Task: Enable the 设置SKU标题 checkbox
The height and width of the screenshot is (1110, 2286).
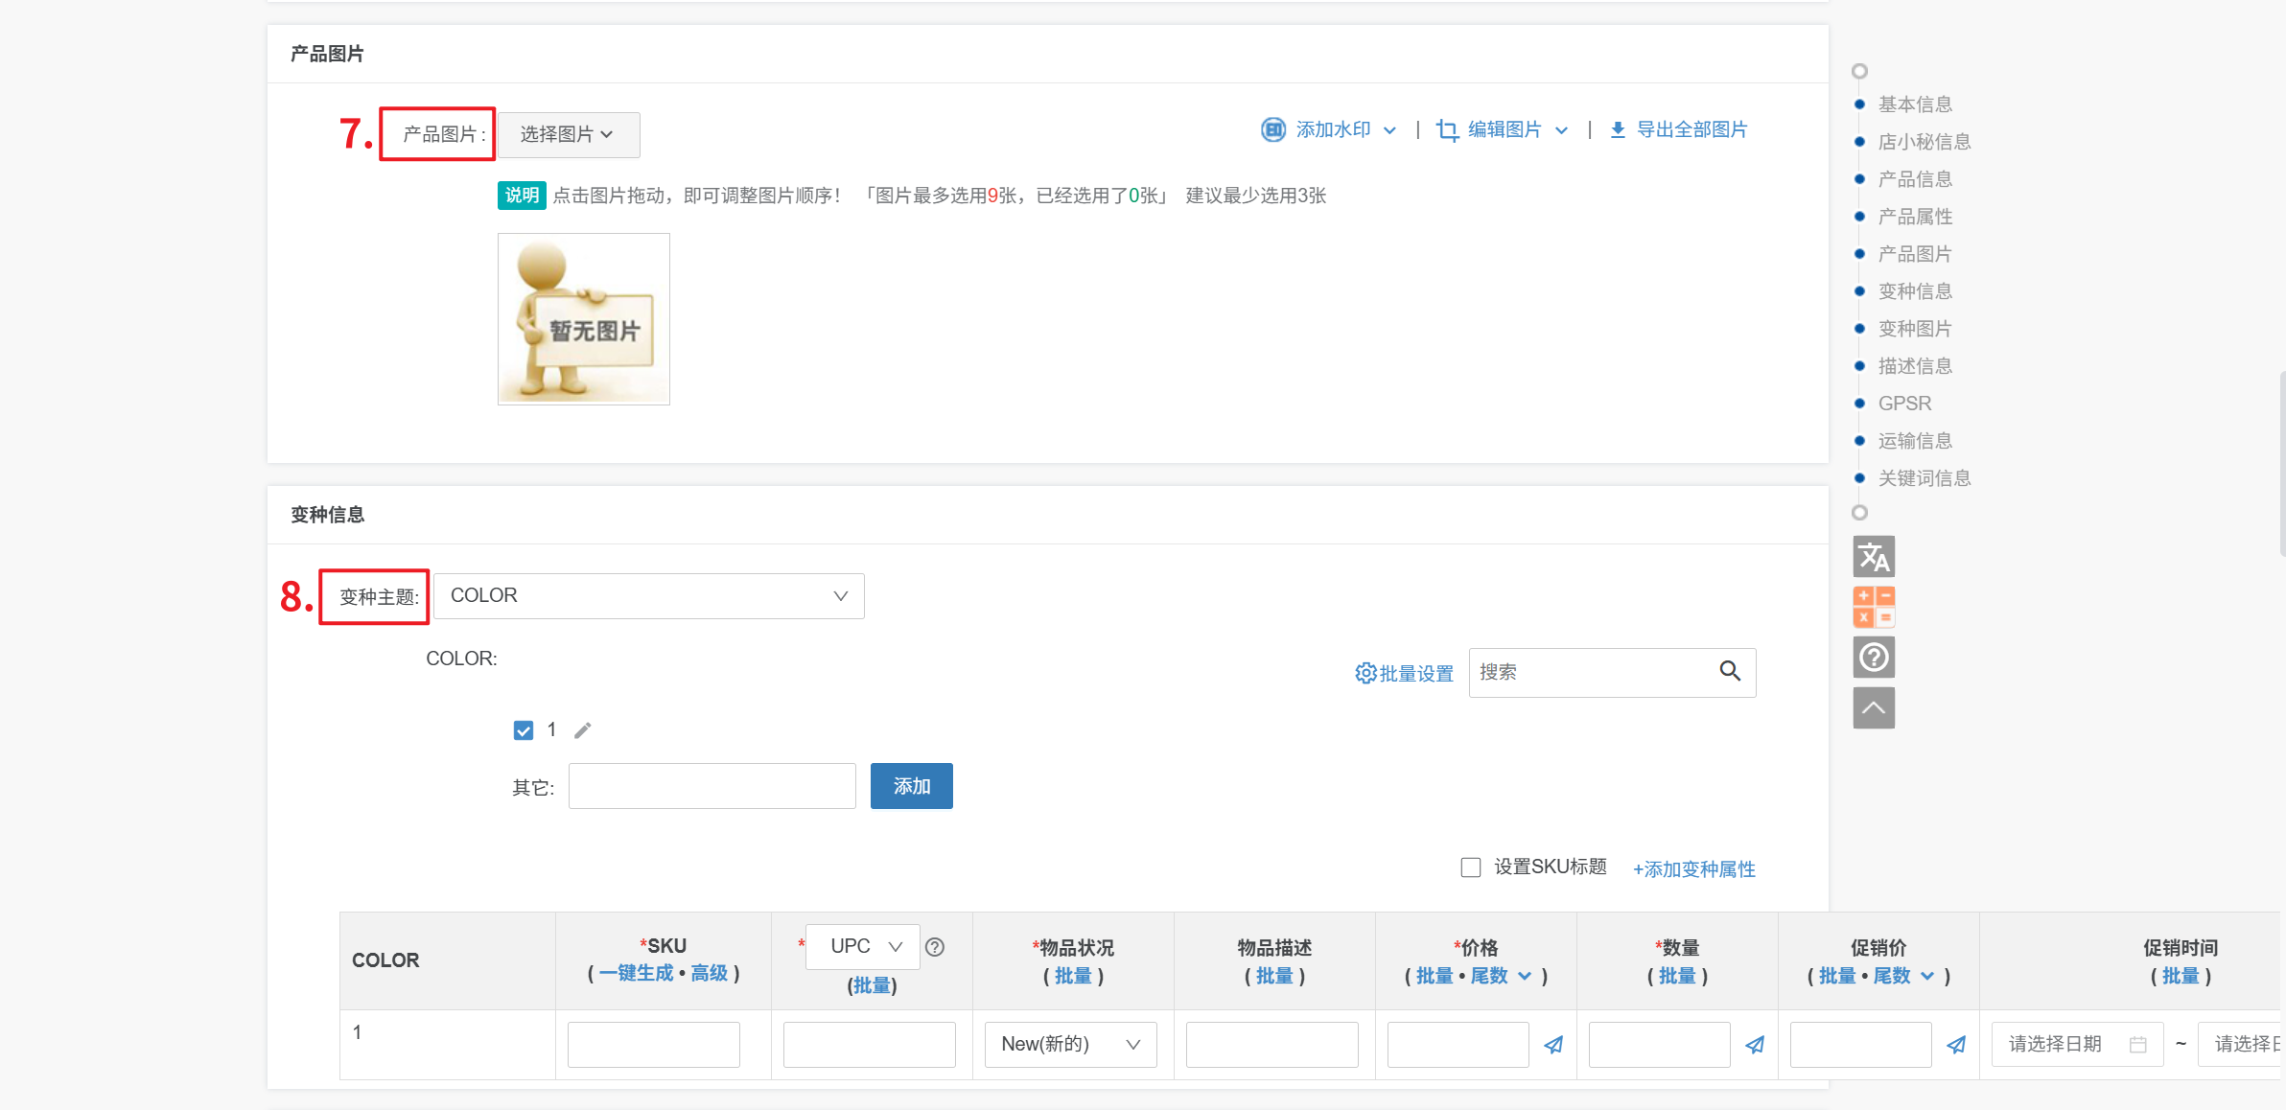Action: pyautogui.click(x=1471, y=867)
